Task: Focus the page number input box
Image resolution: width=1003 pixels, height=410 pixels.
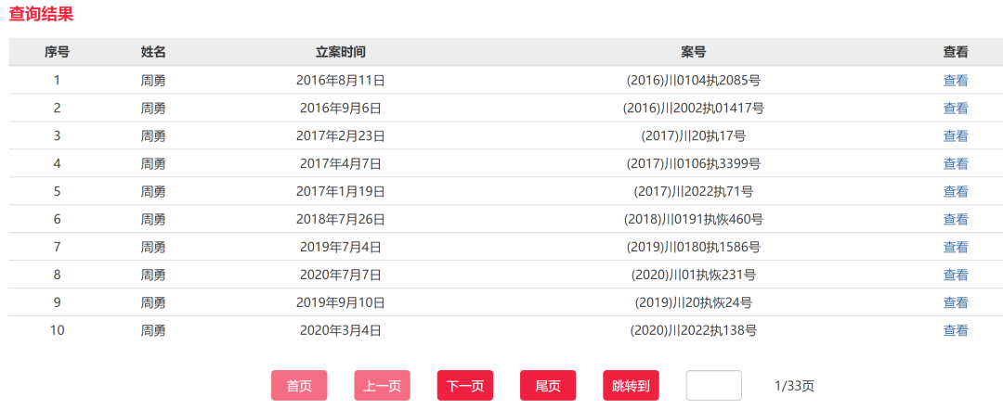Action: [714, 386]
